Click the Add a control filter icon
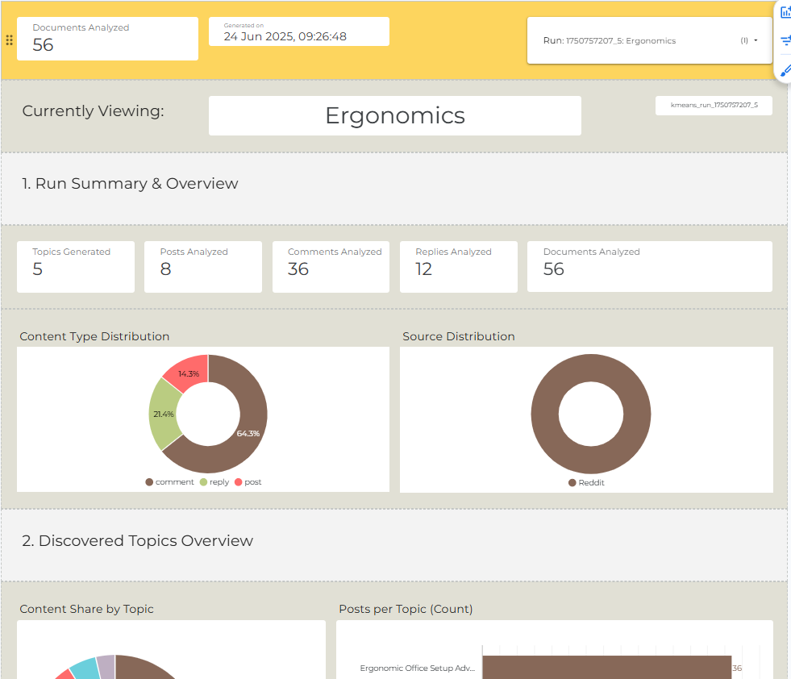 point(785,41)
